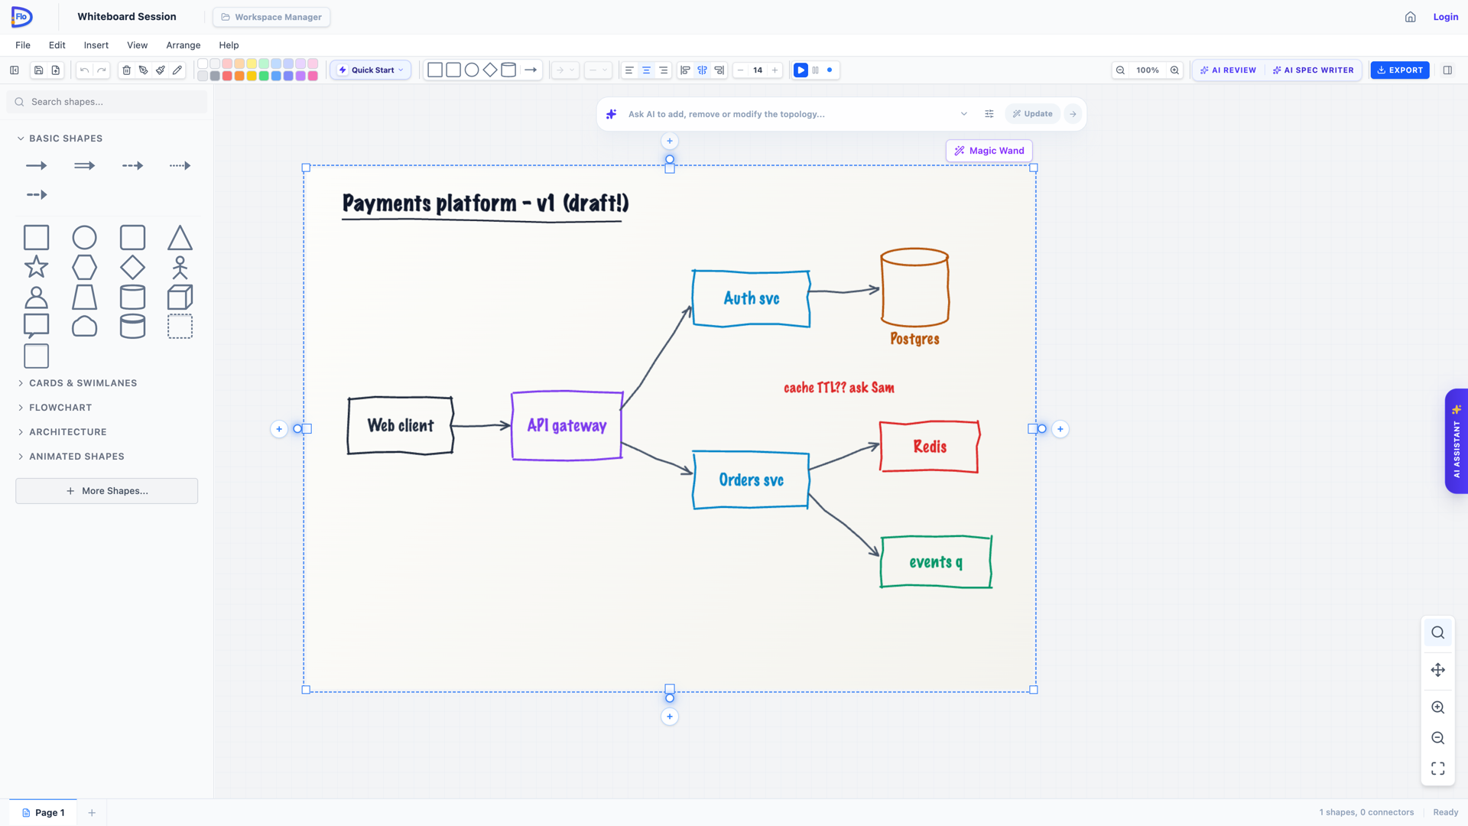Viewport: 1468px width, 826px height.
Task: Zoom out using toolbar magnifier minus
Action: coord(1120,70)
